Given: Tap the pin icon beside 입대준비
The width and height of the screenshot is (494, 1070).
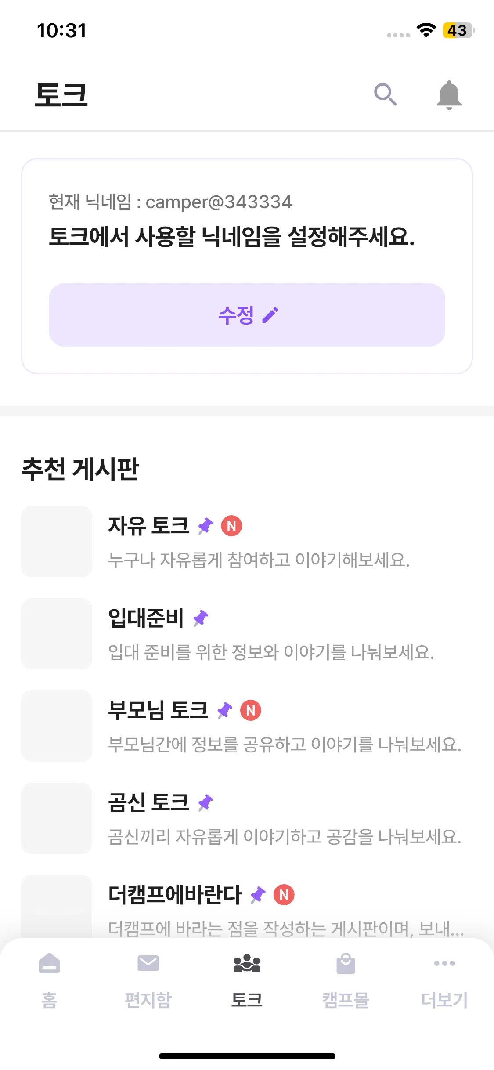Looking at the screenshot, I should pos(201,618).
